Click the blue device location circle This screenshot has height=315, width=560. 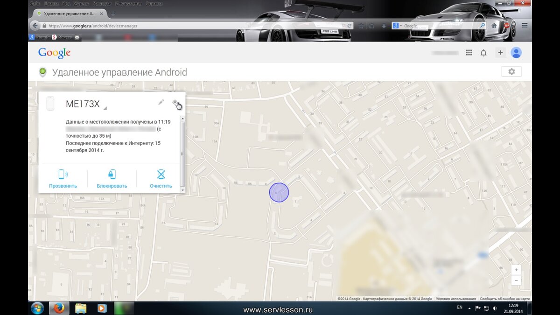279,192
